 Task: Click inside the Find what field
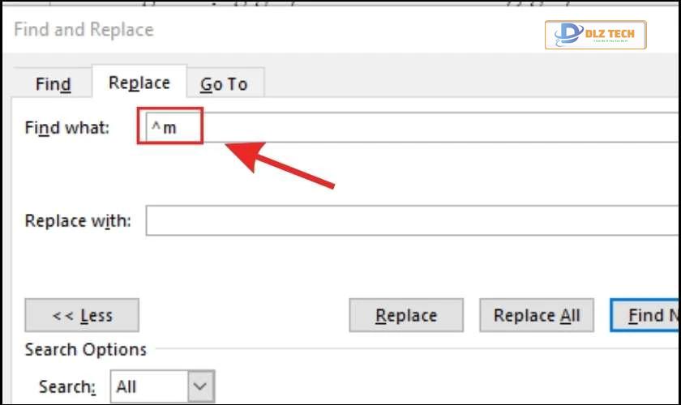point(412,127)
